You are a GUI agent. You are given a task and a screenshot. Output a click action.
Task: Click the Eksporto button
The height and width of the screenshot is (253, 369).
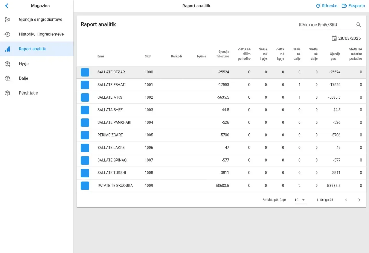353,6
